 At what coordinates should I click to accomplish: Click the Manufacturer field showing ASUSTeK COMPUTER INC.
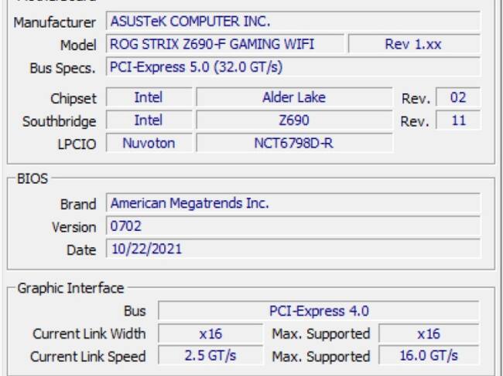point(292,21)
